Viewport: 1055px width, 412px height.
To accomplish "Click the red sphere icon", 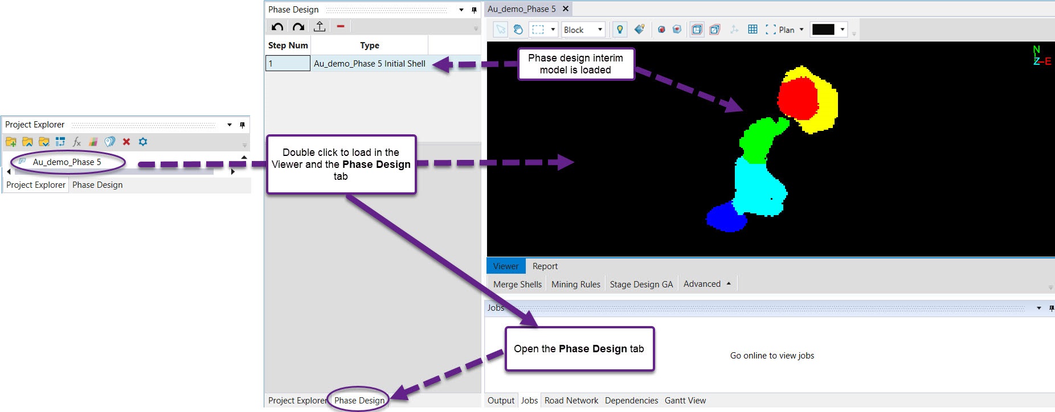I will pos(661,30).
